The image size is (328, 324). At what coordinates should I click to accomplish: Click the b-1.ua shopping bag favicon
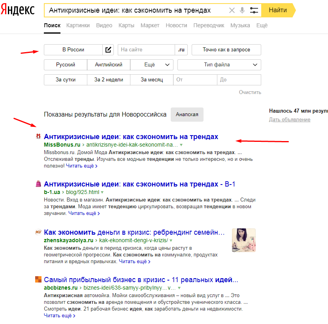[x=38, y=184]
